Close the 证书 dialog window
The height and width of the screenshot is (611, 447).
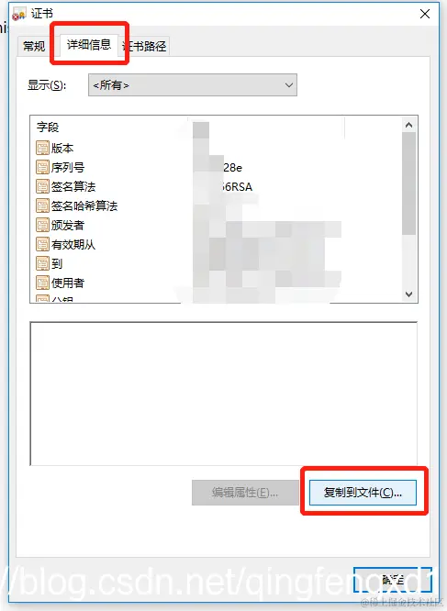point(425,14)
